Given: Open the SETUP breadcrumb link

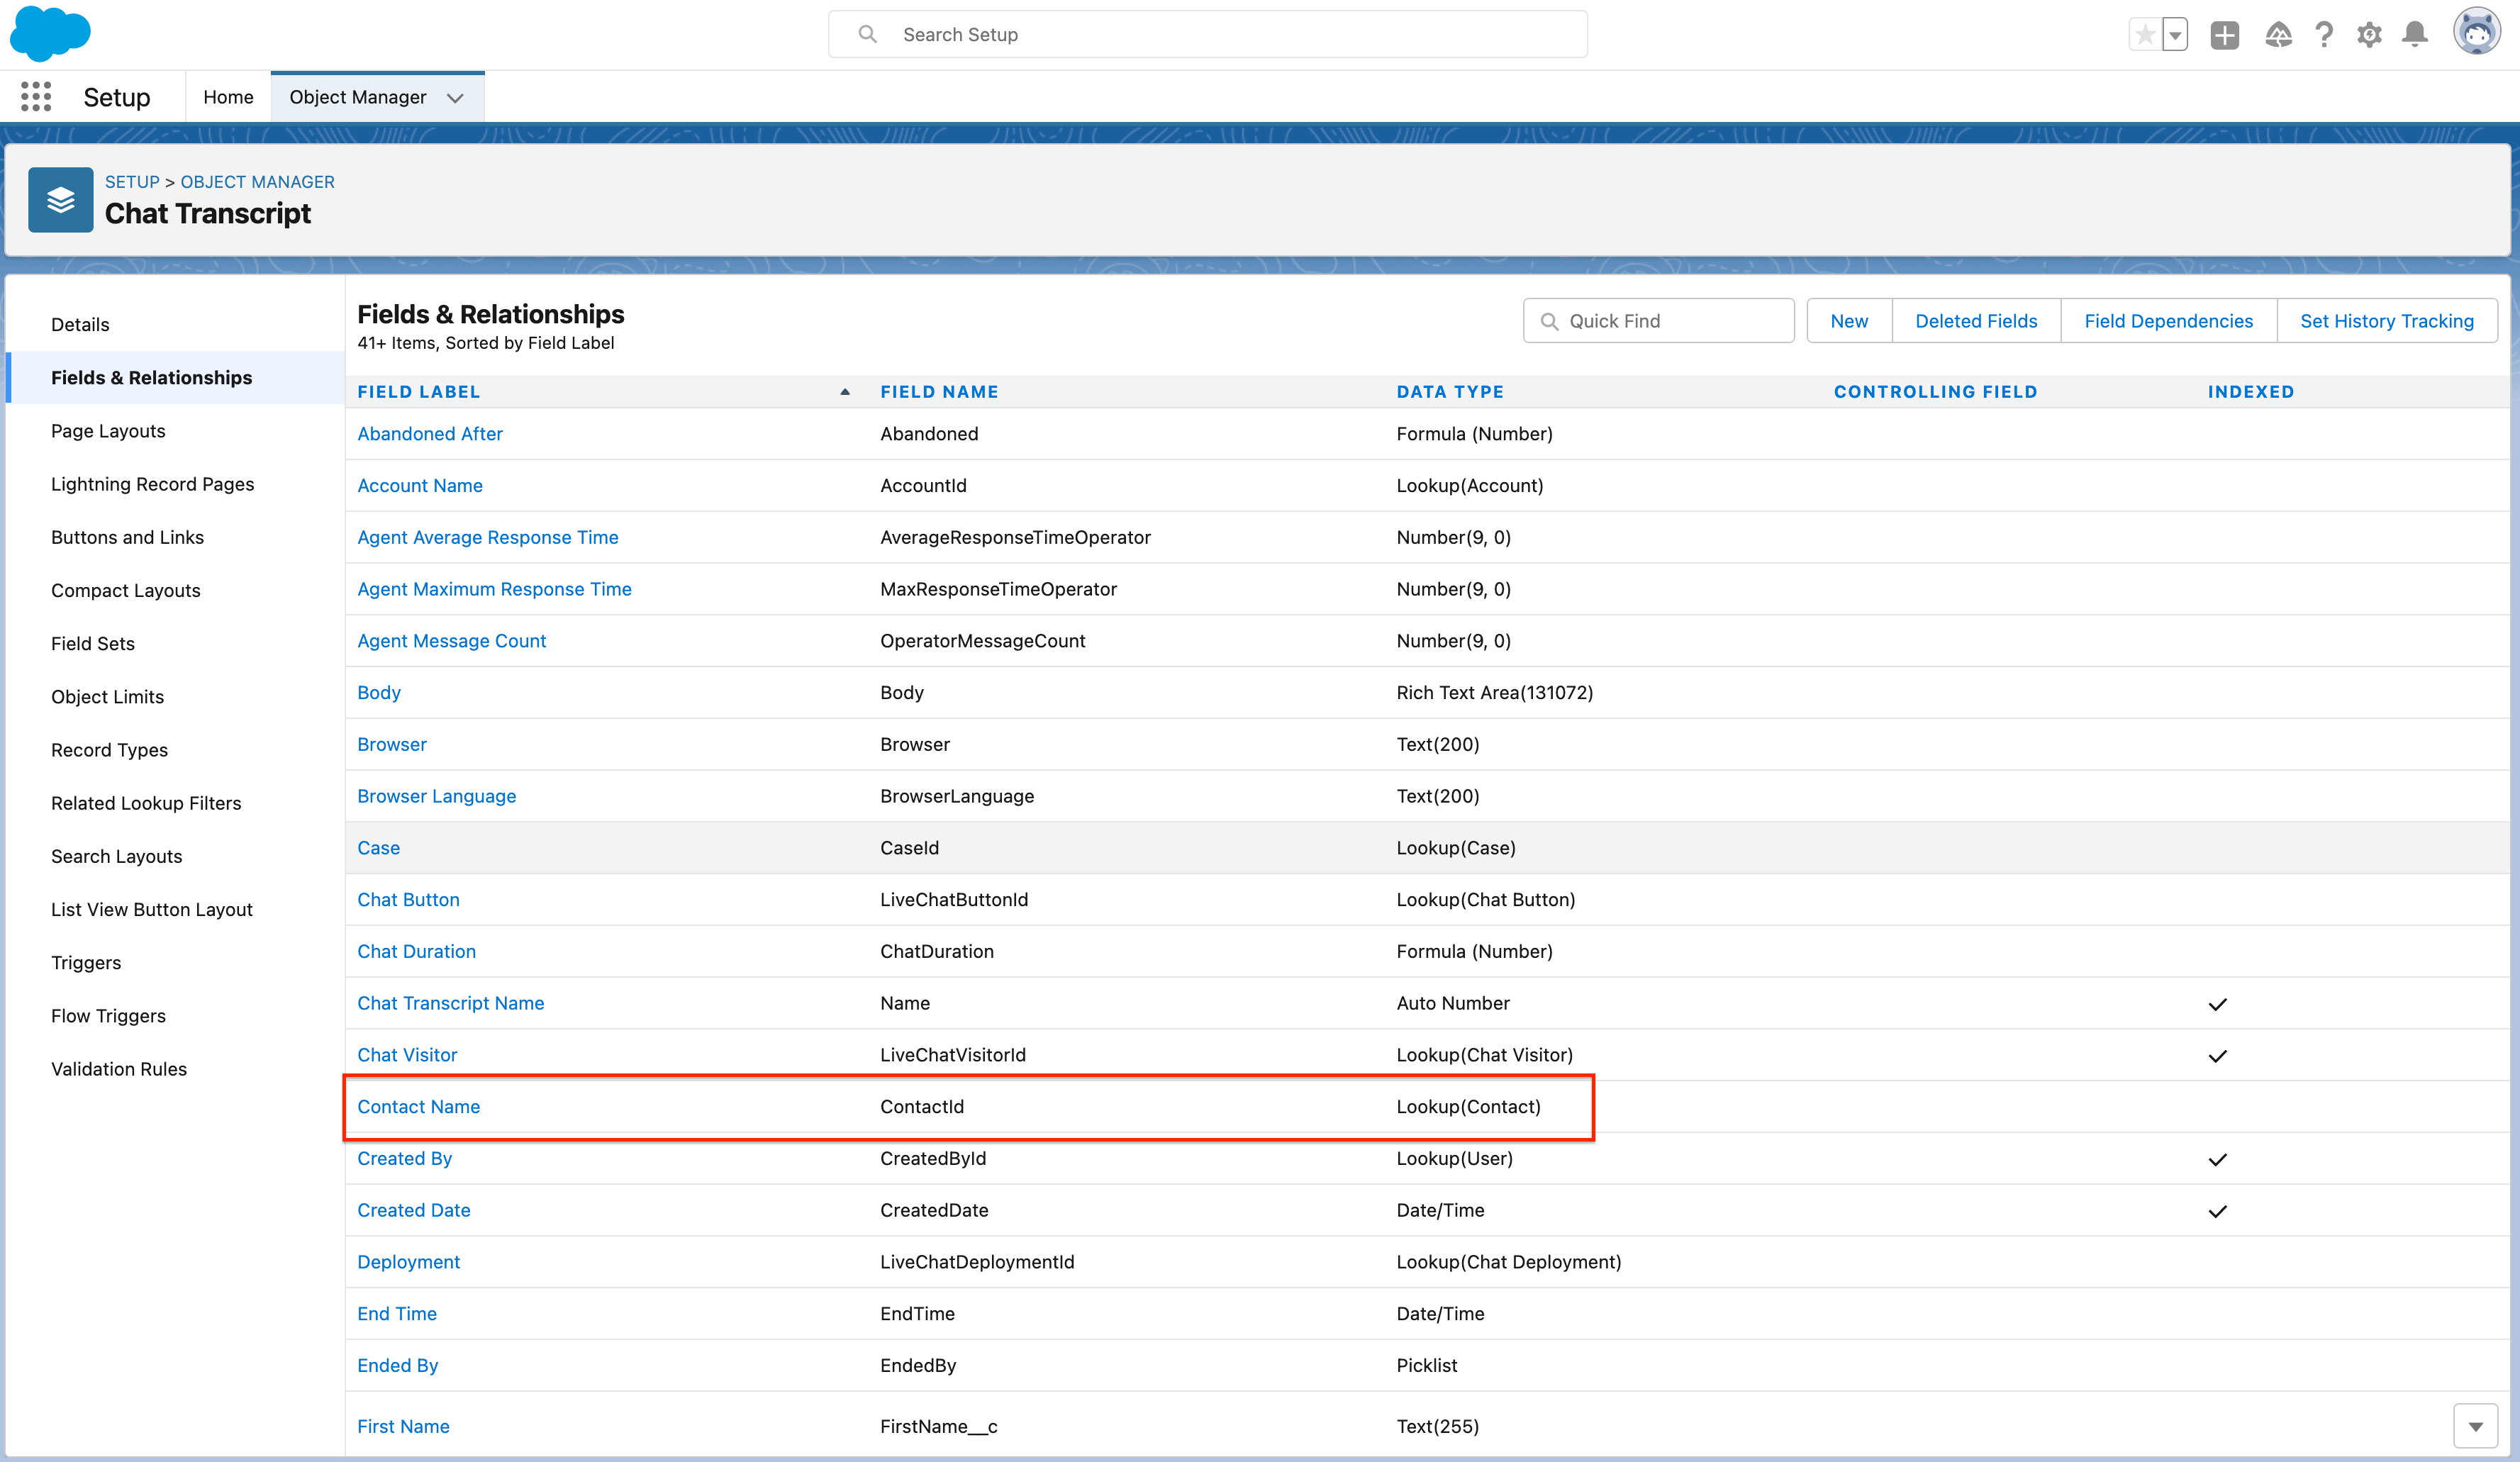Looking at the screenshot, I should point(132,182).
